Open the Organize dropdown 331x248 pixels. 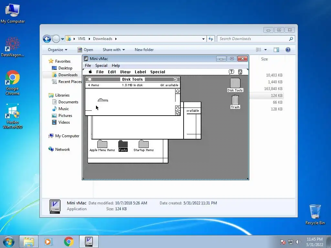click(x=58, y=49)
